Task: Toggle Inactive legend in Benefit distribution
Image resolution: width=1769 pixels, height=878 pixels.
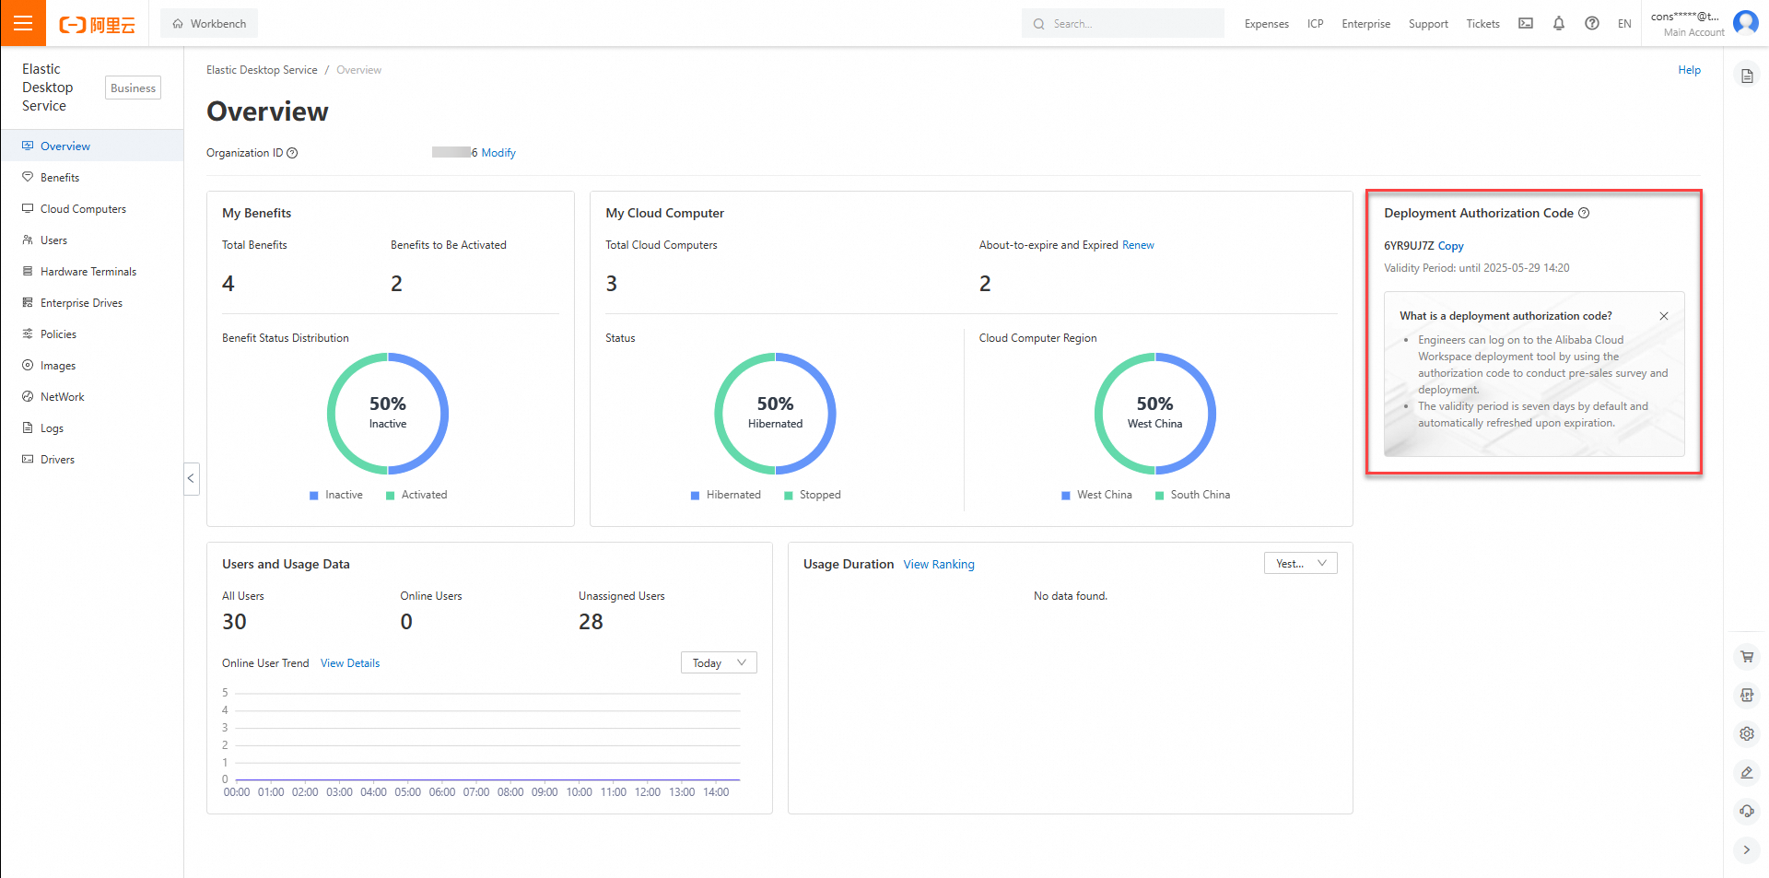Action: pos(336,495)
